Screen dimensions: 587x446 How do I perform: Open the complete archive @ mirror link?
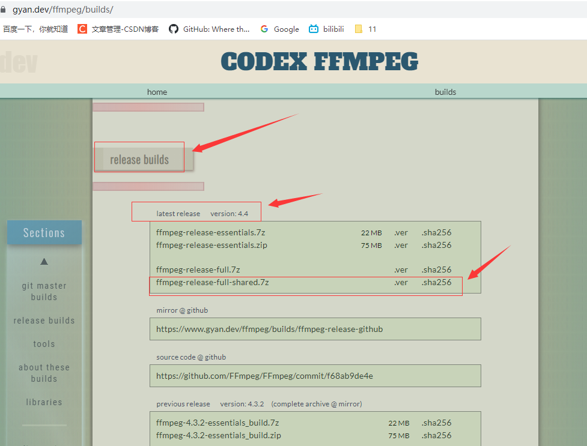(x=317, y=404)
